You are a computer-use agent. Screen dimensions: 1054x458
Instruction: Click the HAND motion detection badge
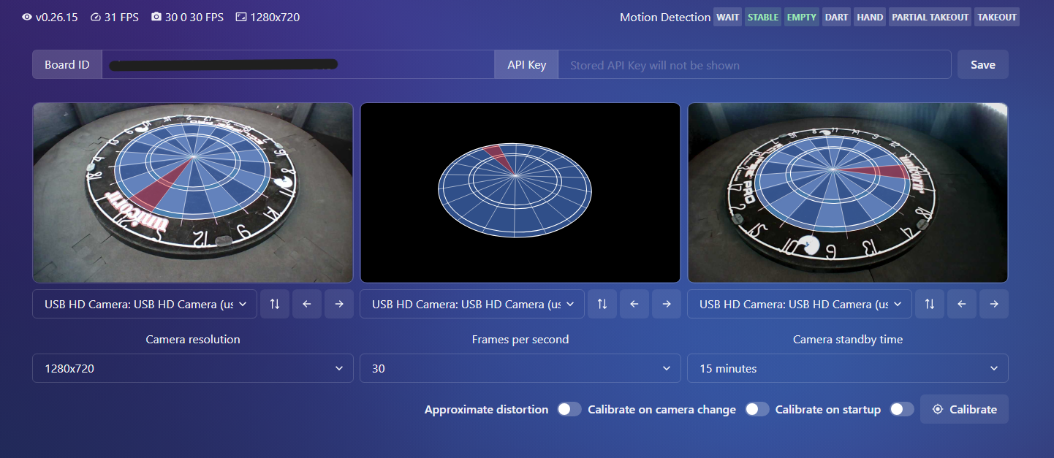click(870, 17)
